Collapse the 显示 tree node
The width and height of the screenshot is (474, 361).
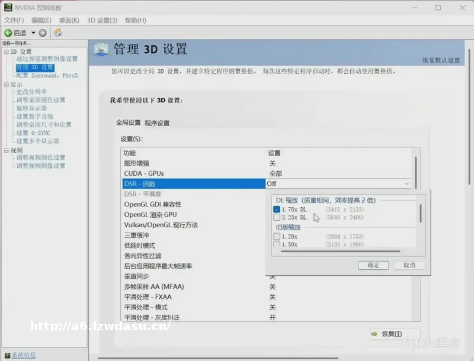pyautogui.click(x=5, y=85)
